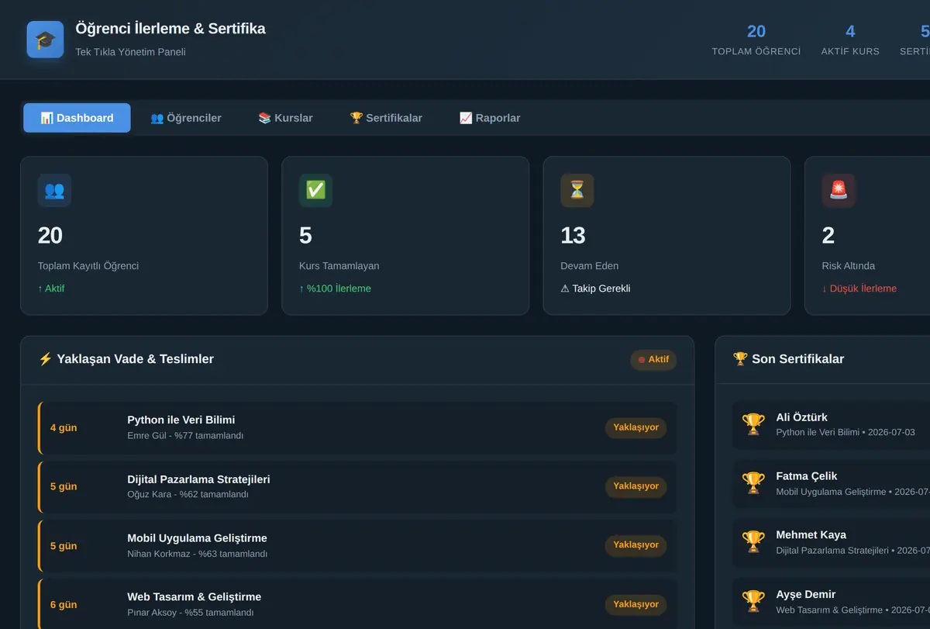Click the trophy icon beside Ayşe Demir
930x629 pixels.
pos(753,601)
